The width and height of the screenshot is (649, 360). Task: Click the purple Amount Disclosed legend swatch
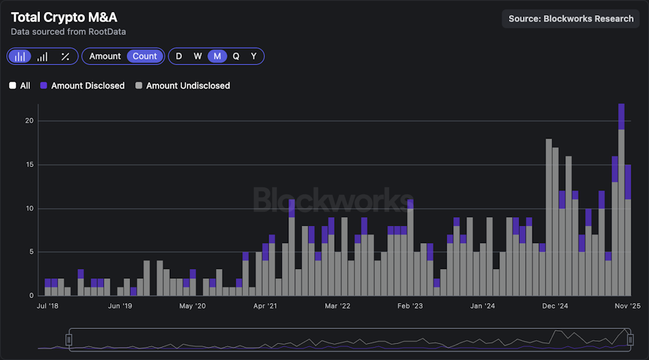point(44,85)
